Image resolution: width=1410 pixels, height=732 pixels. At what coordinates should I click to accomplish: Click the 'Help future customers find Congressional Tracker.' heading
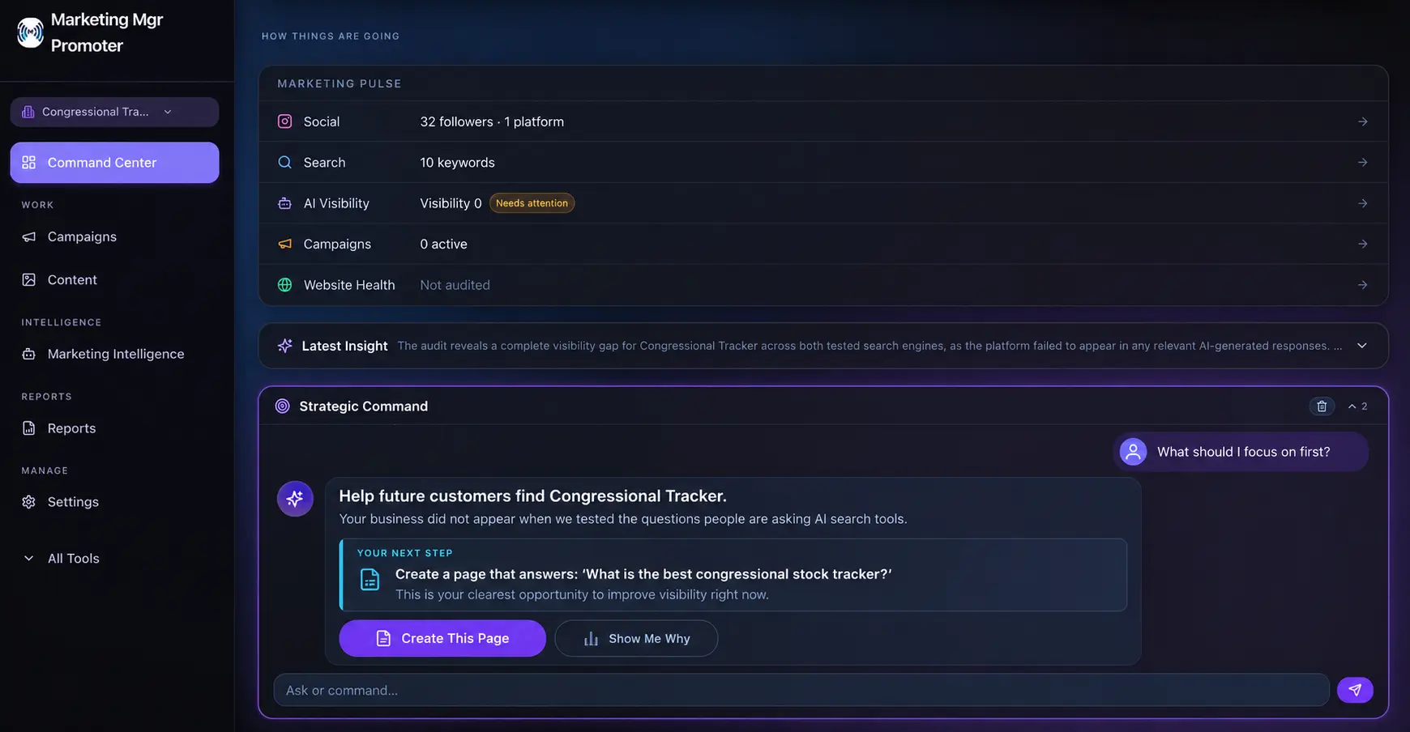tap(532, 496)
